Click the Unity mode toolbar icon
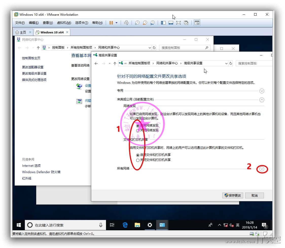This screenshot has height=248, width=285. [x=186, y=23]
